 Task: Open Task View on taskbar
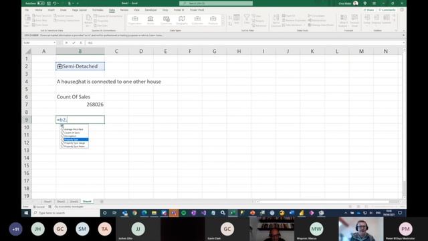coord(114,213)
